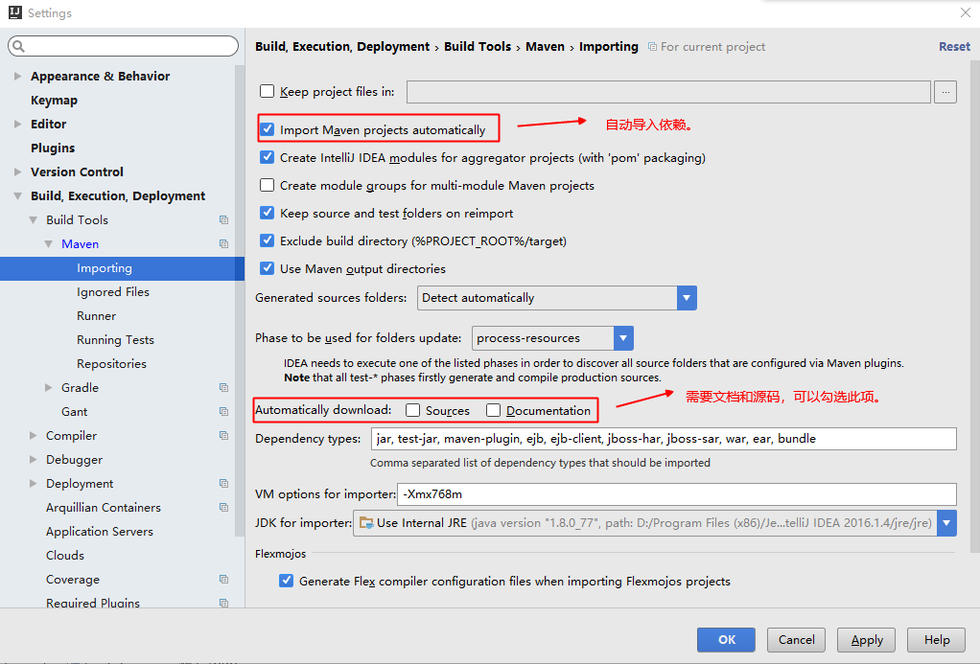The height and width of the screenshot is (664, 980).
Task: Focus the settings search field
Action: pos(123,46)
